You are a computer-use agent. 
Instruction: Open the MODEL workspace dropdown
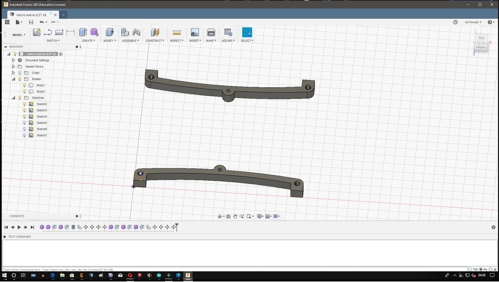click(x=19, y=35)
